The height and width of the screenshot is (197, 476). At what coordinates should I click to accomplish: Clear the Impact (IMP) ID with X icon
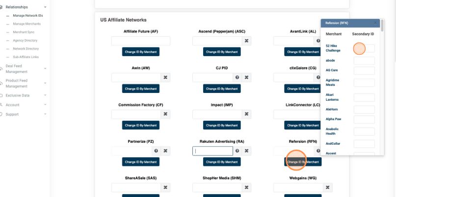(x=247, y=114)
